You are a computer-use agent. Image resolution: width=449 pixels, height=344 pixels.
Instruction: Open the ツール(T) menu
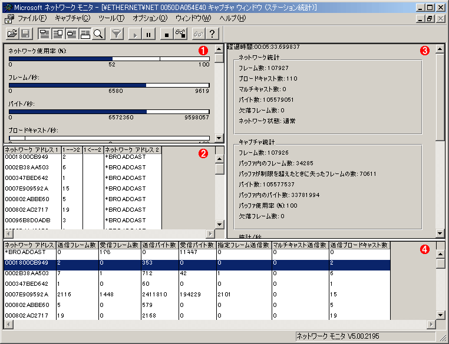tap(111, 19)
